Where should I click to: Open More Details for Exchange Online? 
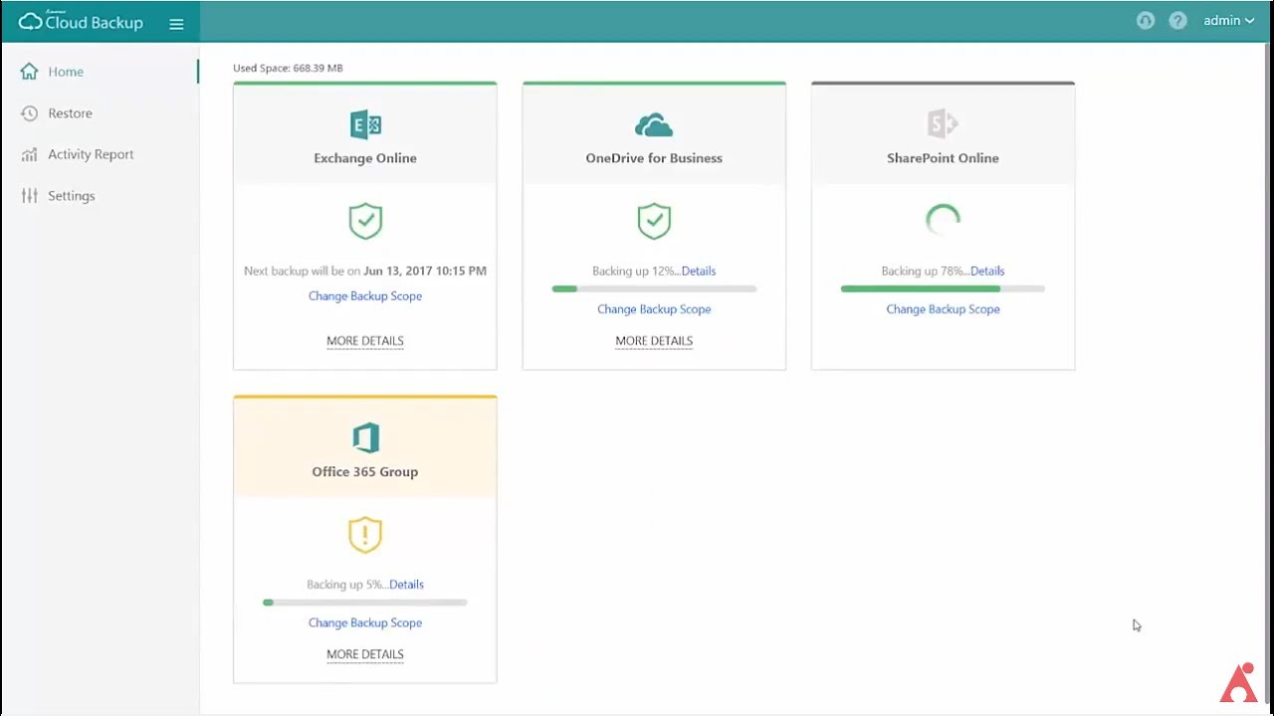coord(365,341)
